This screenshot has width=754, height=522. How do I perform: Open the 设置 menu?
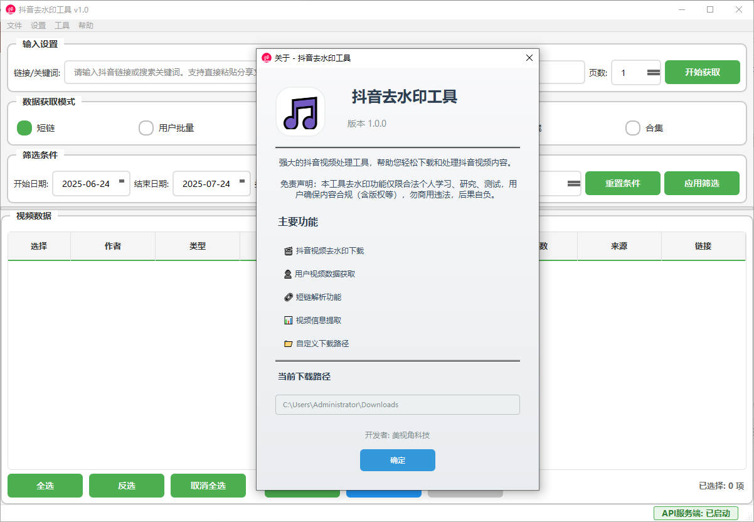pos(38,26)
